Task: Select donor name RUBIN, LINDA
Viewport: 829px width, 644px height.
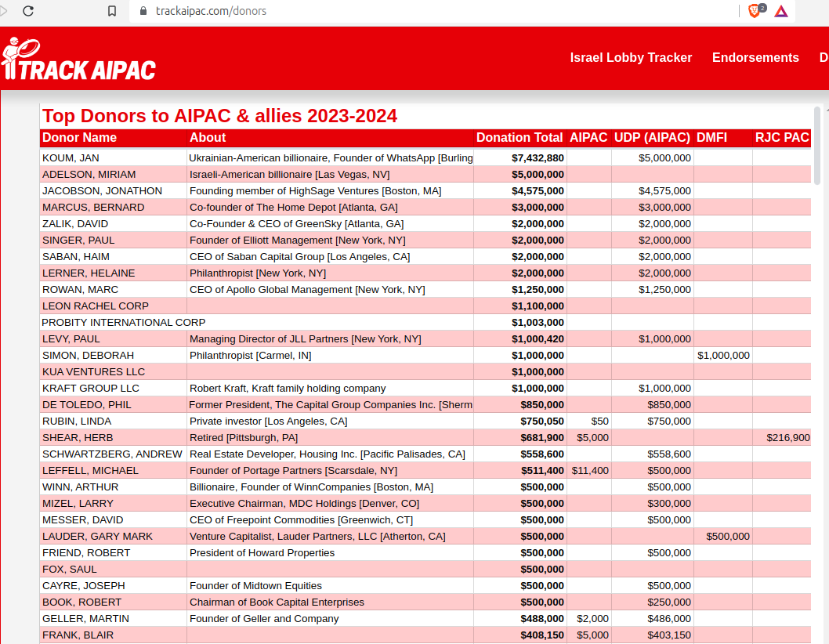Action: click(x=77, y=421)
